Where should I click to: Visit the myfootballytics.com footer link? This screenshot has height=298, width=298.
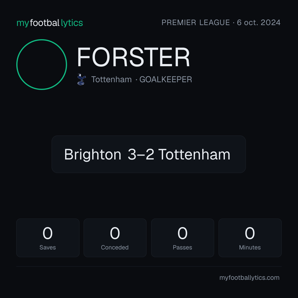pyautogui.click(x=249, y=278)
